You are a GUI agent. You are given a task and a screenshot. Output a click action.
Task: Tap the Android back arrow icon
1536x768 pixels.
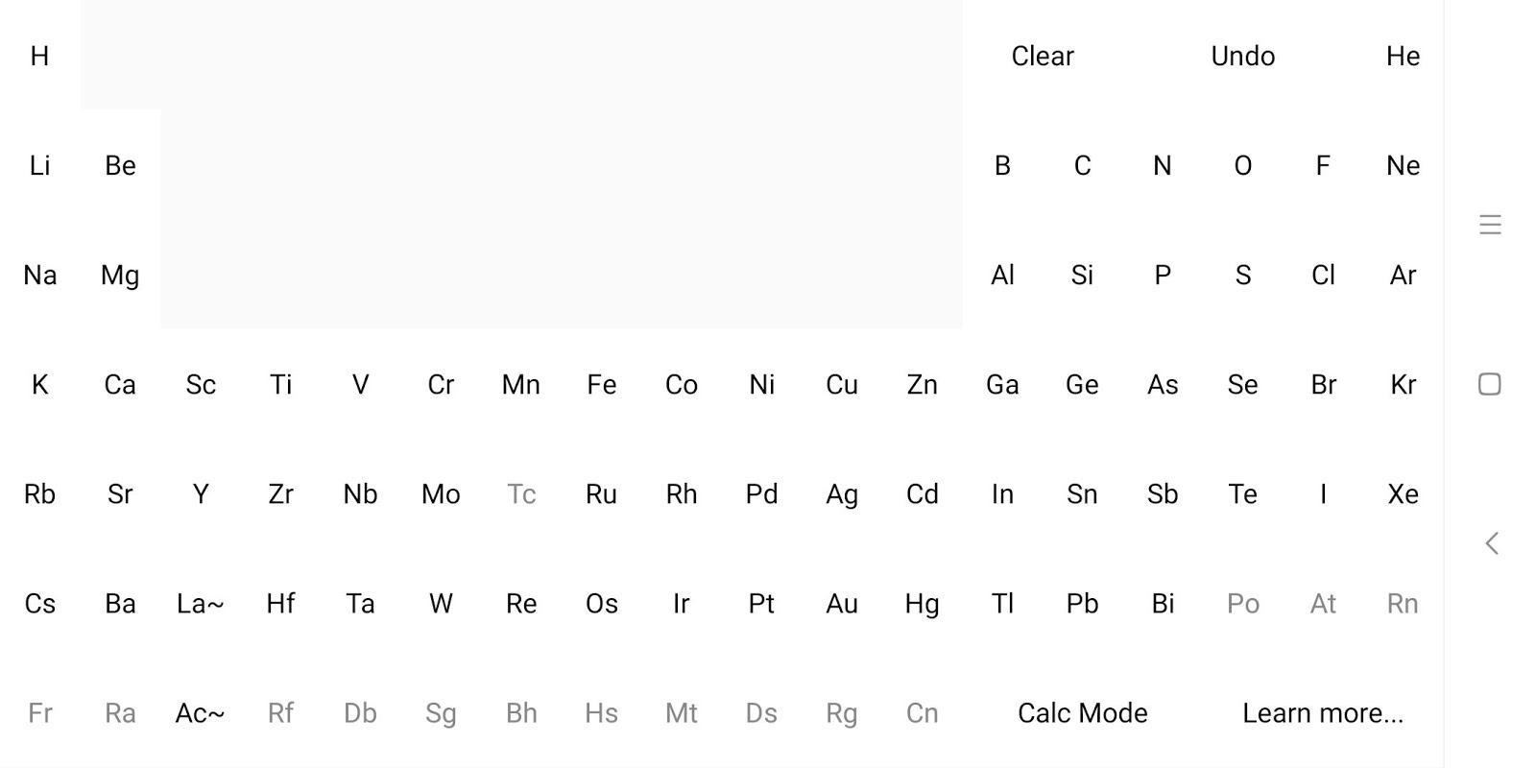1491,543
